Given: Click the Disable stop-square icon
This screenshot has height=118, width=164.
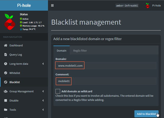Looking at the screenshot, I should (x=6, y=101).
